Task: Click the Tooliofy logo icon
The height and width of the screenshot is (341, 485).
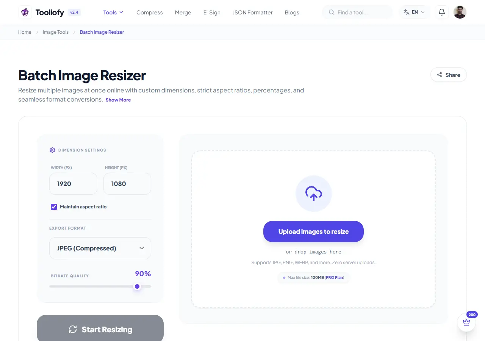Action: pos(25,12)
